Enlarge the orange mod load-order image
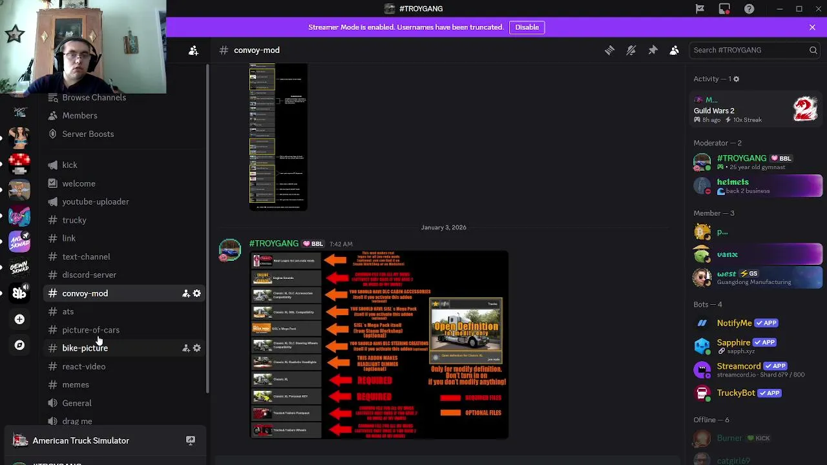Screen dimensions: 827x465 pyautogui.click(x=379, y=345)
